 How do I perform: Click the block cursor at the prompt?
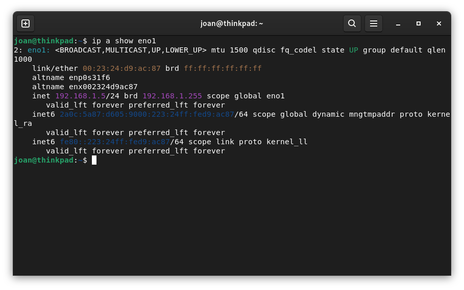[x=94, y=160]
